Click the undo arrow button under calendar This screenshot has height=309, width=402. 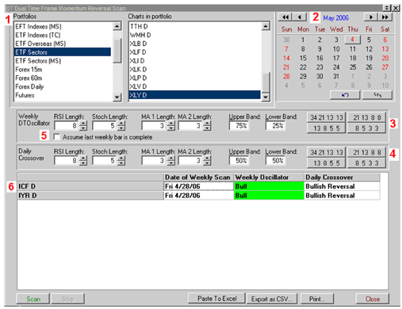click(345, 95)
